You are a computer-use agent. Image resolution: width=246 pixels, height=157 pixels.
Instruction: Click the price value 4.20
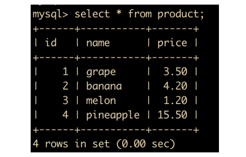tap(175, 86)
